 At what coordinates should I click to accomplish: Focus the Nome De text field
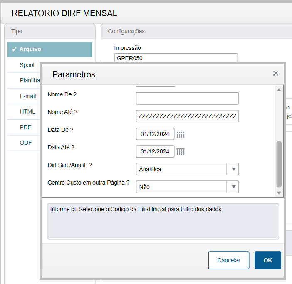187,99
